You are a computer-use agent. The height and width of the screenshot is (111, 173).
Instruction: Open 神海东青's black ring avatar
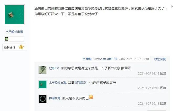42,99
